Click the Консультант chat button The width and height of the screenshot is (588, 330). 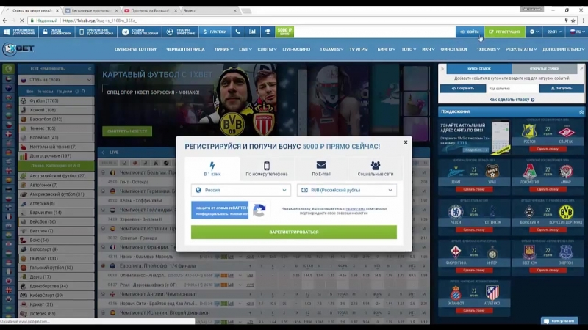(x=559, y=320)
